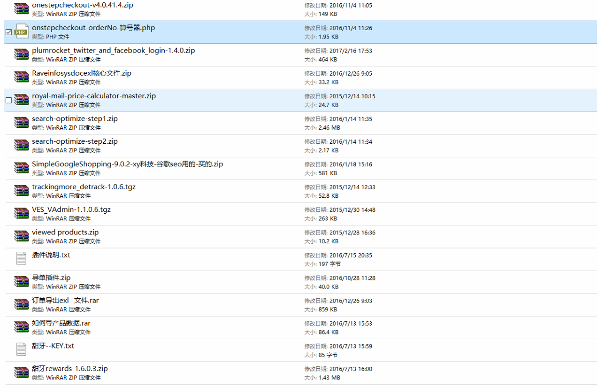Click modified date 2015/12/14 10:15

pos(352,96)
